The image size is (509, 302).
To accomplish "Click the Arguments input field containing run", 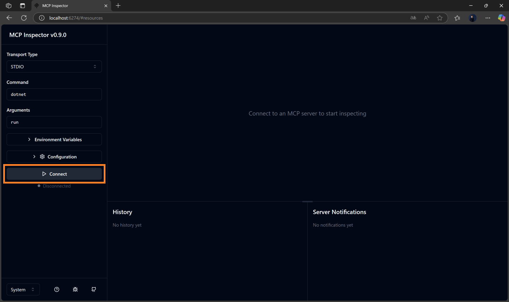I will point(54,122).
